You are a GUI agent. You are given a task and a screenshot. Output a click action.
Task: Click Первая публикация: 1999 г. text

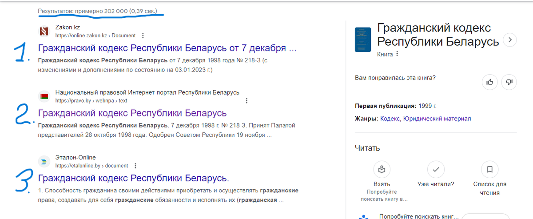pos(396,106)
